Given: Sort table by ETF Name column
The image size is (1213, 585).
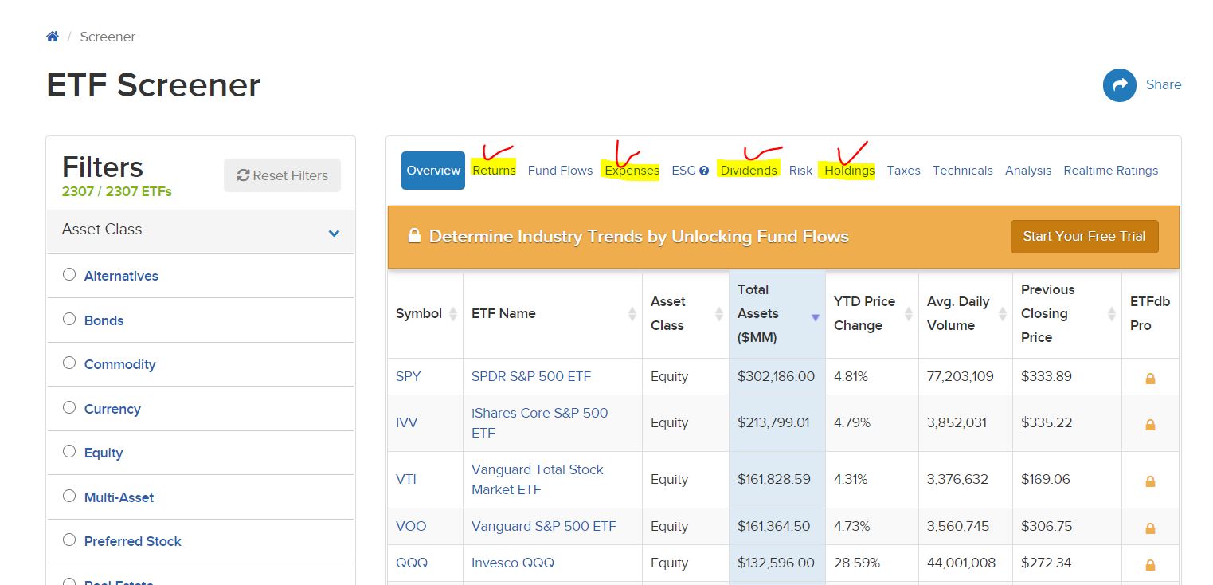Looking at the screenshot, I should (553, 314).
